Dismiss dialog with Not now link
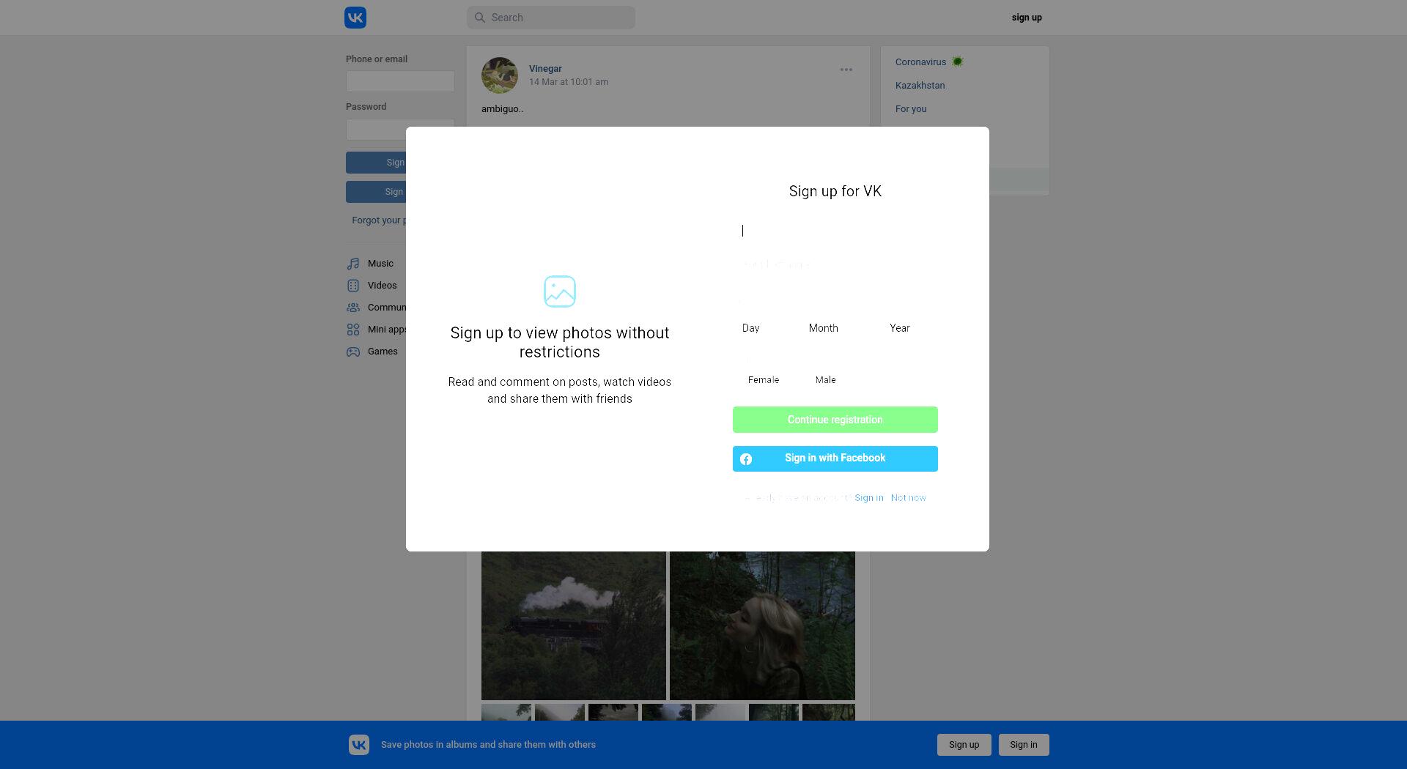 (x=909, y=498)
